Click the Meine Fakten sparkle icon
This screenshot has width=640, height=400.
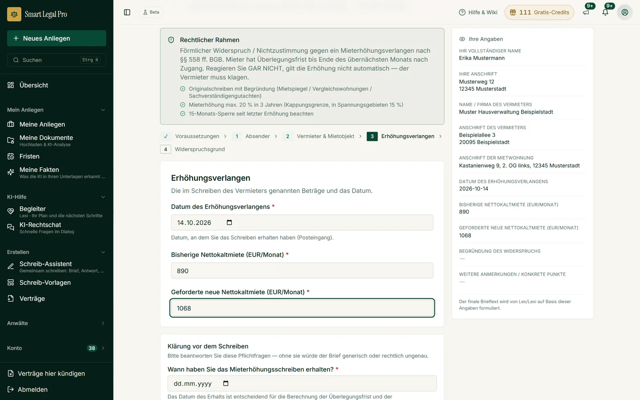(11, 172)
